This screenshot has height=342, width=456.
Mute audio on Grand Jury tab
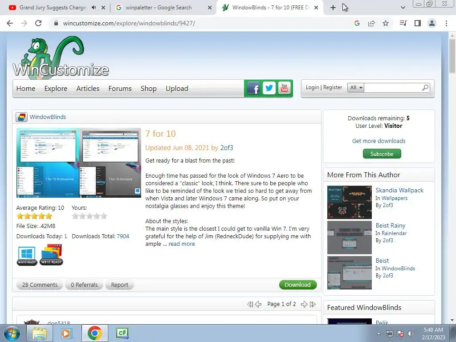pyautogui.click(x=94, y=8)
